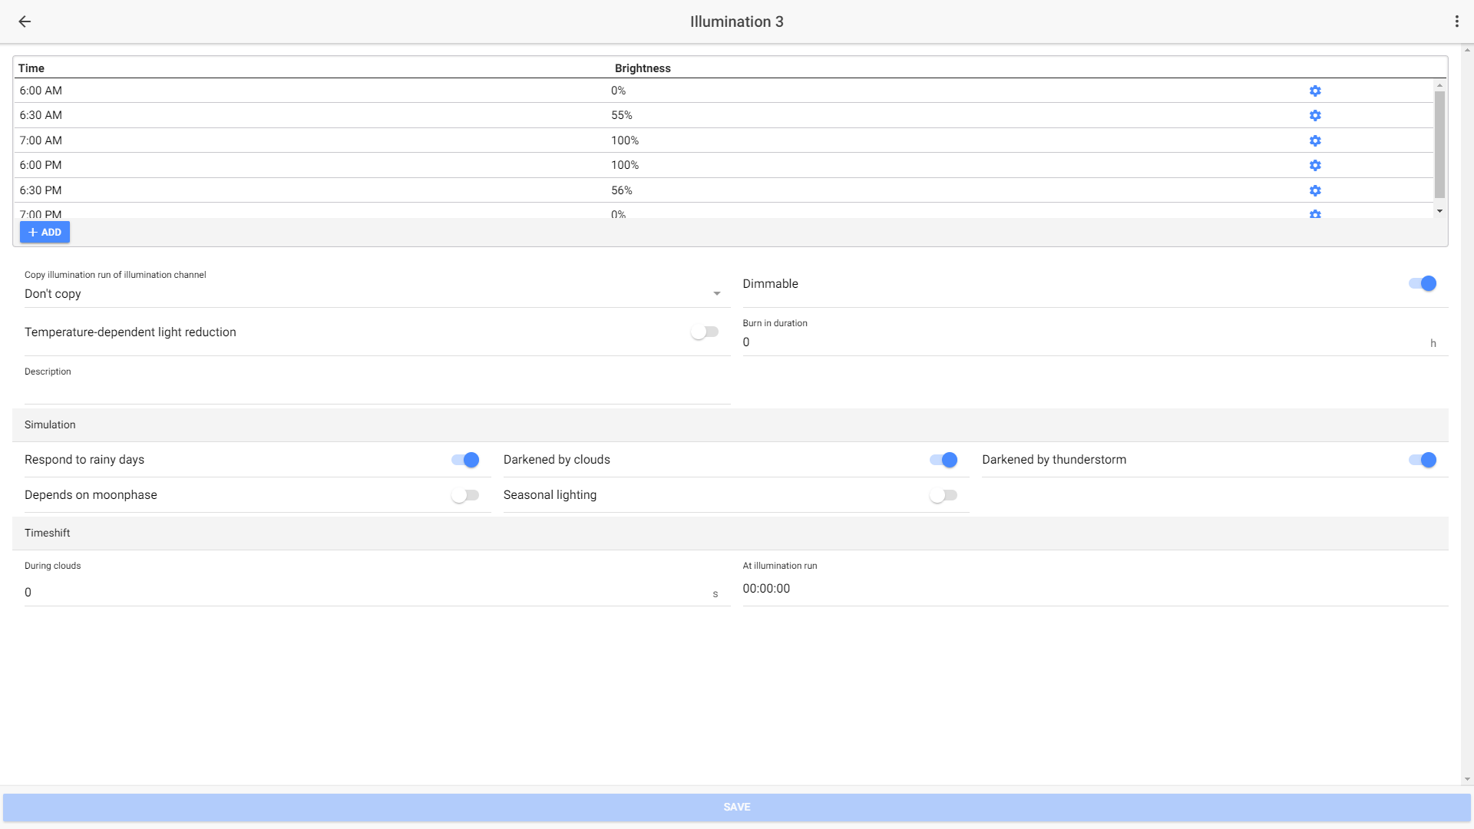Disable the Dimmable toggle
The width and height of the screenshot is (1474, 829).
click(1422, 284)
